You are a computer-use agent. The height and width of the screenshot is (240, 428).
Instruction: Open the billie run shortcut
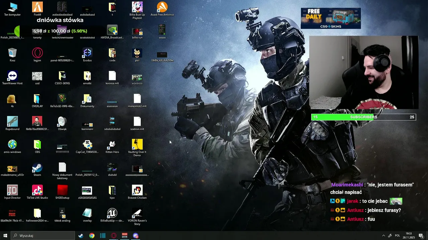[x=137, y=32]
